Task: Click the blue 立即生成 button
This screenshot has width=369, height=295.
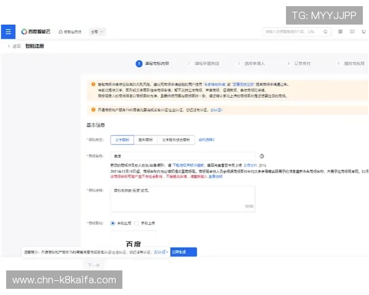Action: 183,252
